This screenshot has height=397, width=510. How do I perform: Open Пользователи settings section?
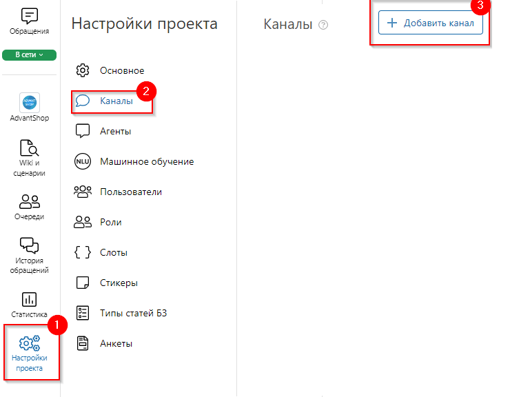(130, 192)
